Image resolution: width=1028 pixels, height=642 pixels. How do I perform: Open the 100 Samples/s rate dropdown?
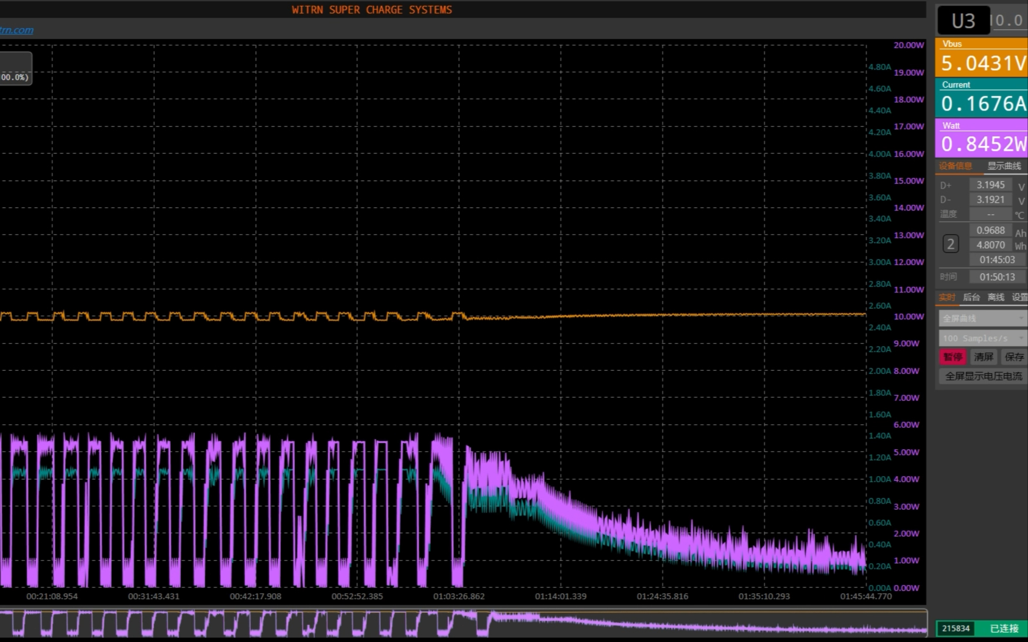(x=982, y=338)
